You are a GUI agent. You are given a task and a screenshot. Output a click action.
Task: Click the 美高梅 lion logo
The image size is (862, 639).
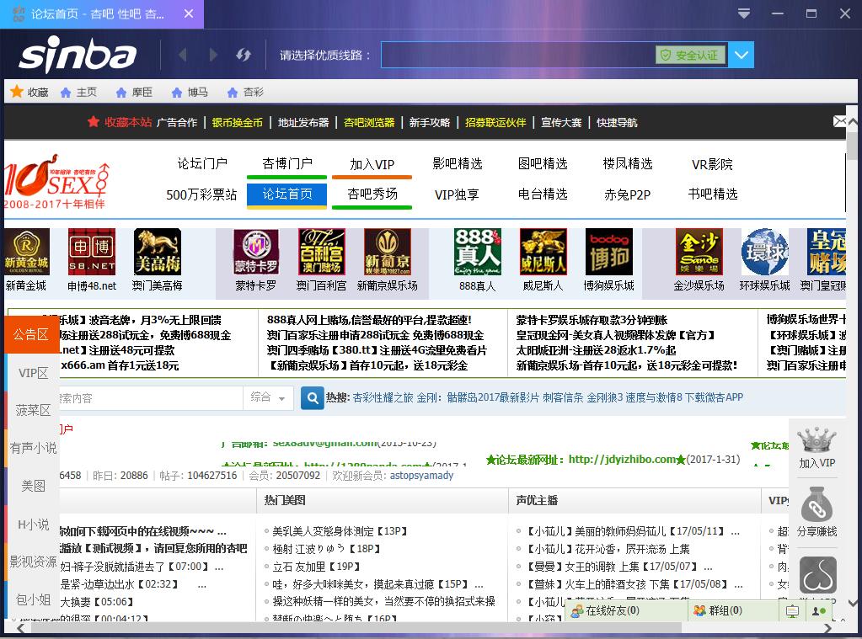pyautogui.click(x=158, y=252)
